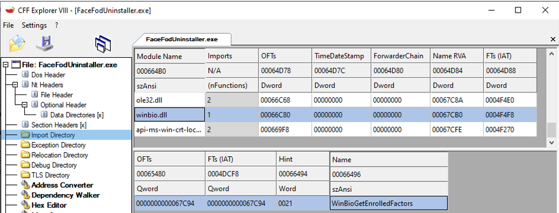
Task: Collapse the File: FaceFodUninstaller.exe tree root
Action: (5, 65)
